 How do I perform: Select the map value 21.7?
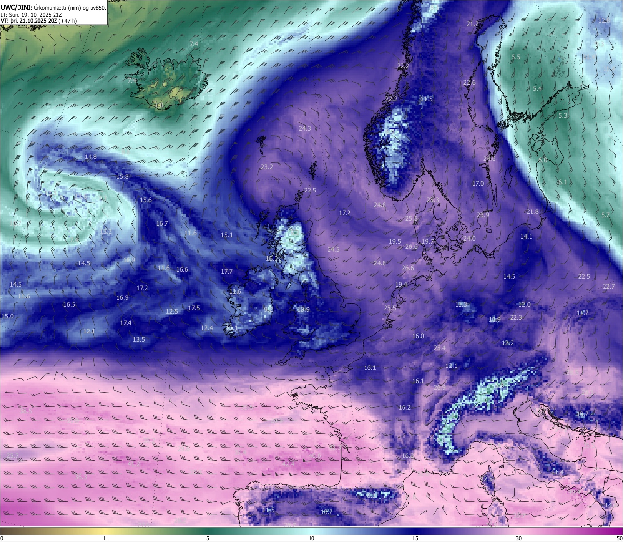coord(472,24)
